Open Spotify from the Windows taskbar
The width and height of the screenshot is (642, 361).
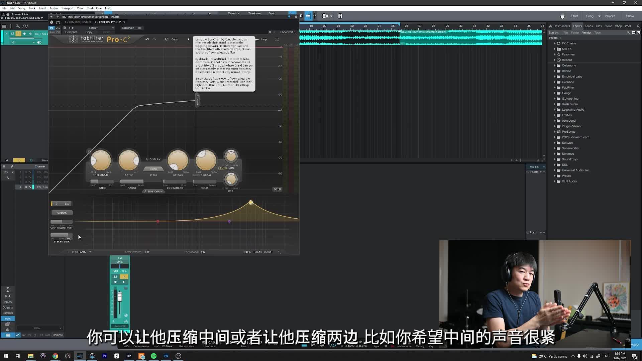153,356
